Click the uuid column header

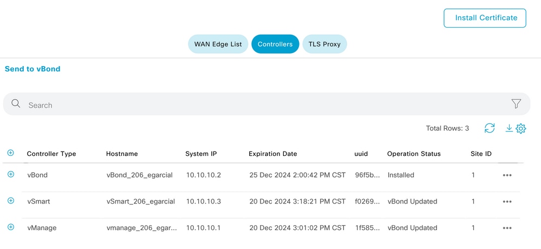click(361, 154)
